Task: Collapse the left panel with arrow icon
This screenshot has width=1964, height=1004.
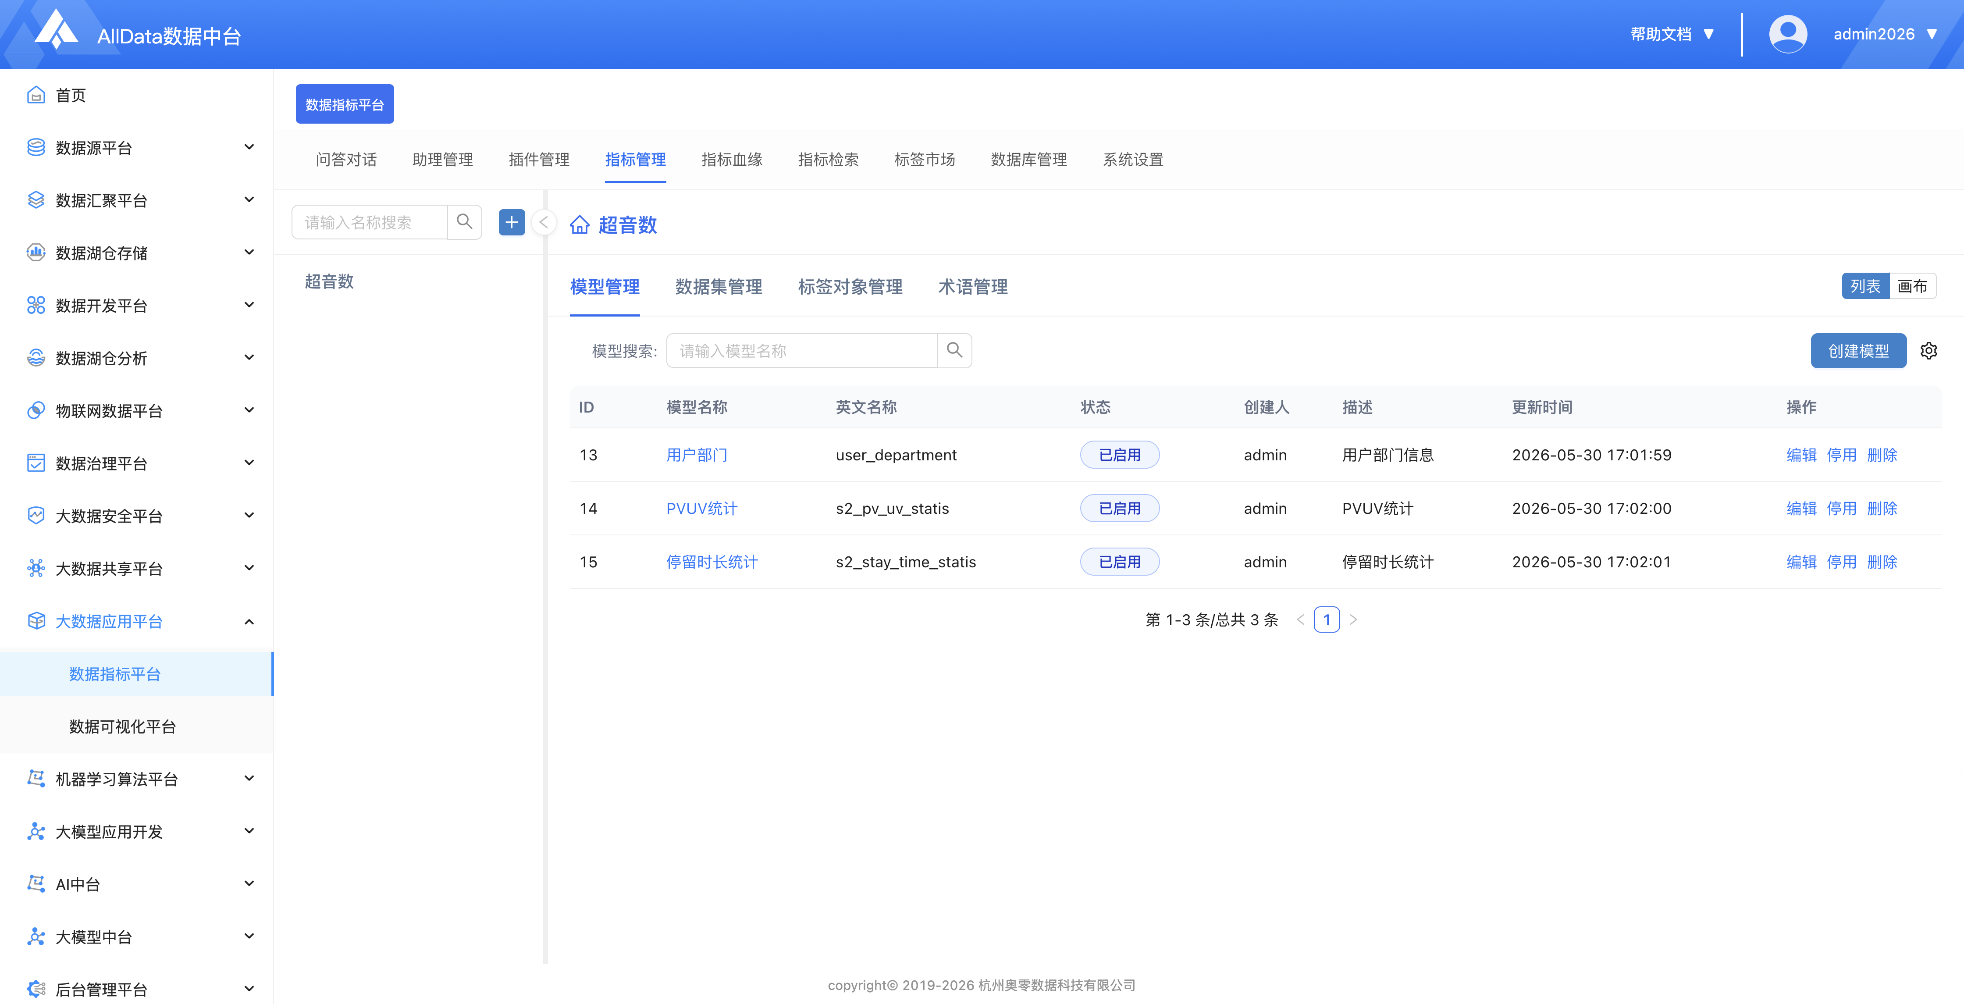Action: click(x=544, y=223)
